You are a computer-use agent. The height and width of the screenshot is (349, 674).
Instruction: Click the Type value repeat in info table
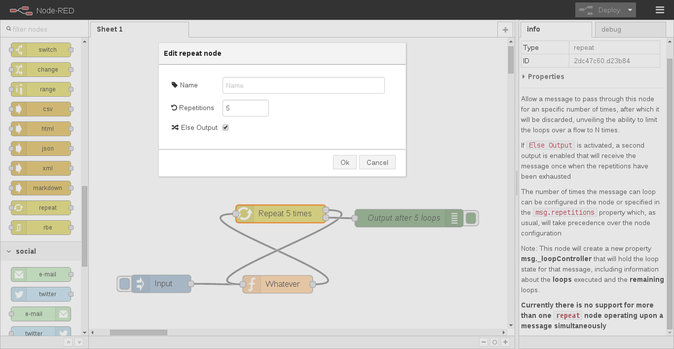coord(584,47)
